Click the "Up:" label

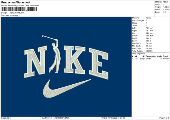[x=133, y=33]
